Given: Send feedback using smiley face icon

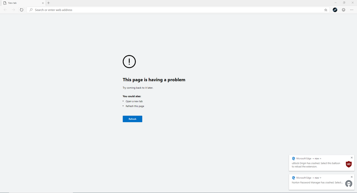Looking at the screenshot, I should coord(343,10).
